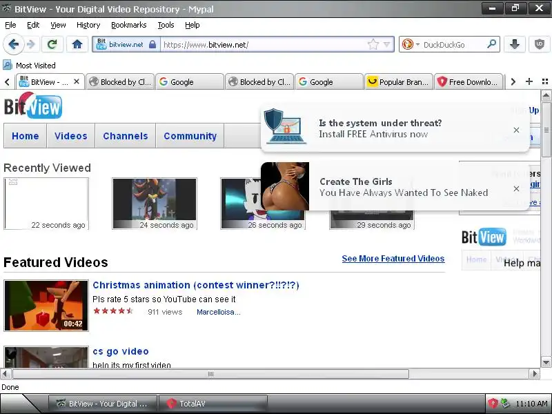Image resolution: width=552 pixels, height=414 pixels.
Task: Open video viewed 22 seconds ago
Action: [x=46, y=204]
